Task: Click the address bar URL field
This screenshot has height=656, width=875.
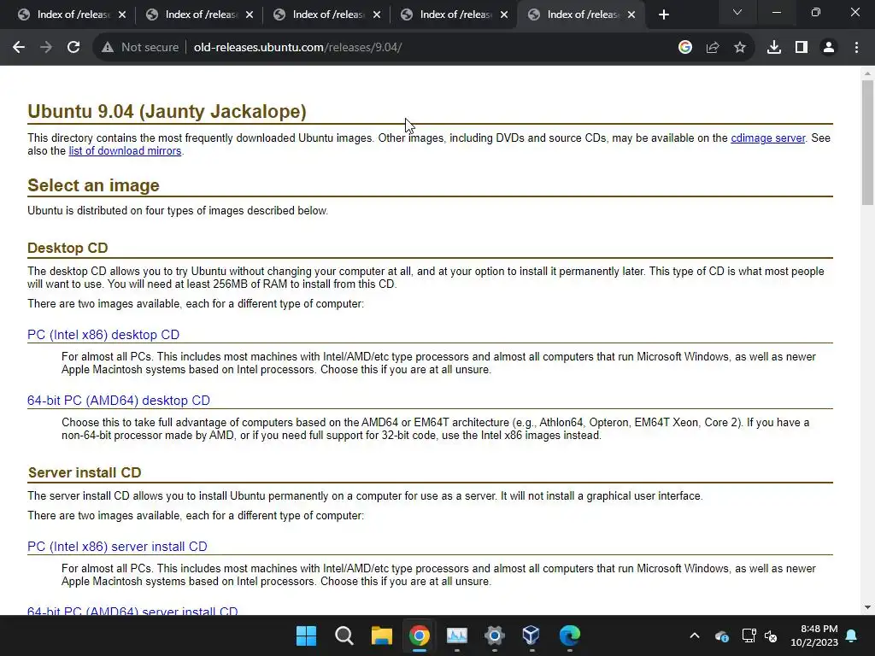Action: pyautogui.click(x=424, y=48)
